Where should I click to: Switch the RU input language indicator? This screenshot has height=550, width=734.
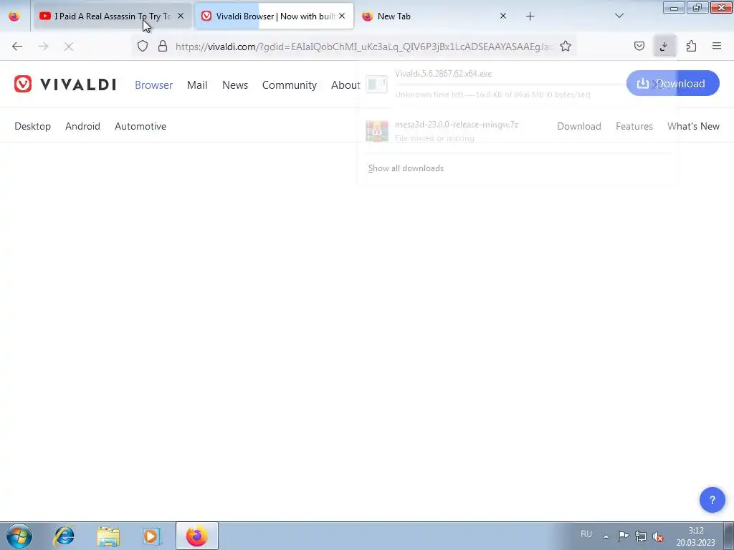click(x=586, y=534)
